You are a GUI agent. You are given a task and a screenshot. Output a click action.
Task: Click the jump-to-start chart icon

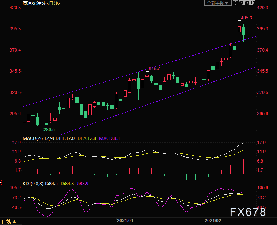point(241,3)
